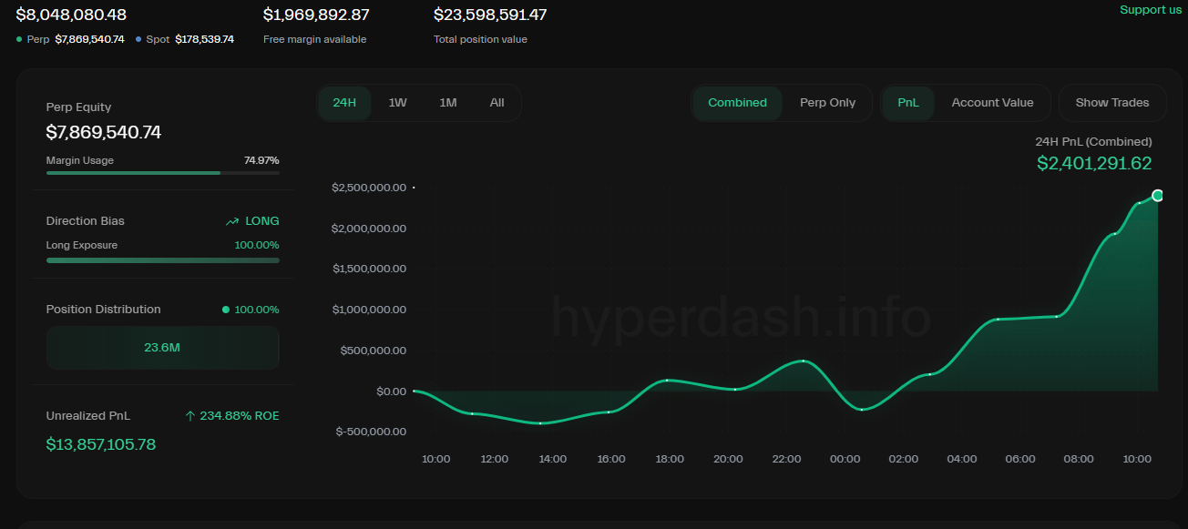This screenshot has height=529, width=1188.
Task: Show the All time range
Action: [x=497, y=103]
